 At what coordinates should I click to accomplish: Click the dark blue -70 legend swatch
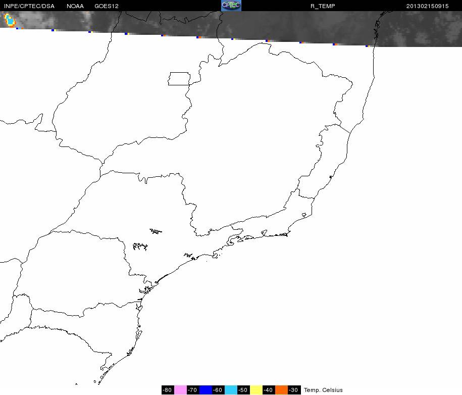[x=206, y=389]
